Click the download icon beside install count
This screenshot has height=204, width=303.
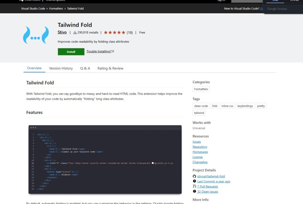(x=75, y=33)
